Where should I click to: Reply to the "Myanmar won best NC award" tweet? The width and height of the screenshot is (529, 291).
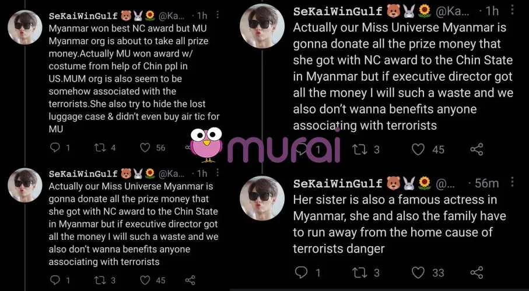55,148
